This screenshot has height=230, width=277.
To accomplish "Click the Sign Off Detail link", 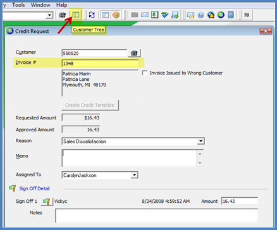I will 34,188.
